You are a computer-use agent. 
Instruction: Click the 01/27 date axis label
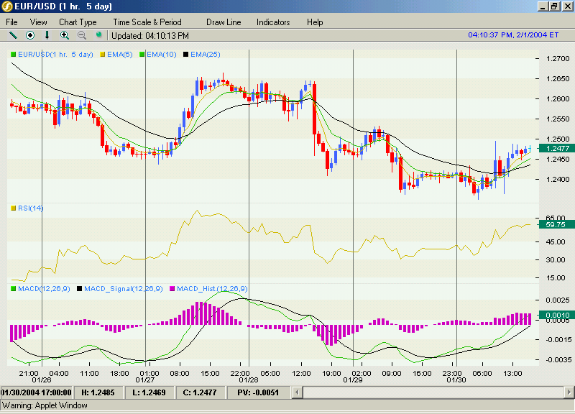tap(145, 380)
